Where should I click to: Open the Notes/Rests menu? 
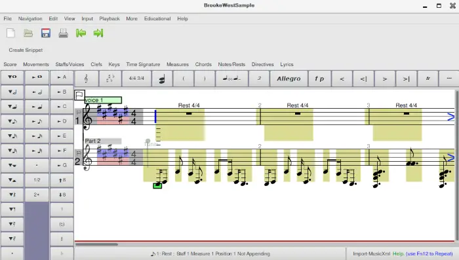click(231, 64)
